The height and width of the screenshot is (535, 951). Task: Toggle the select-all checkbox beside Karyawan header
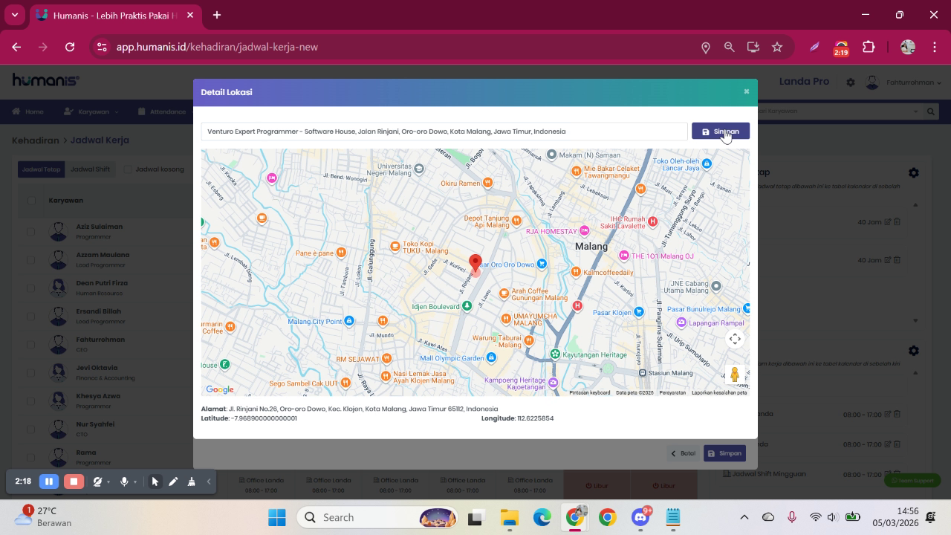(31, 200)
